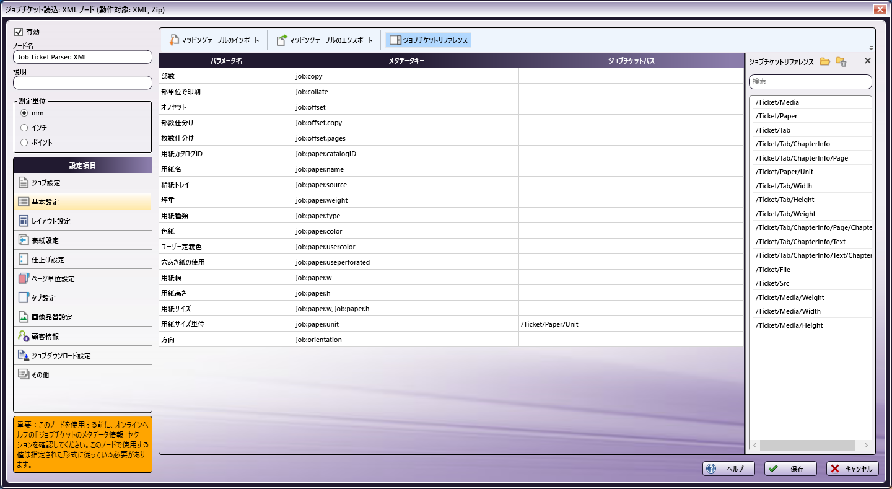Select the インチ radio button
892x489 pixels.
(x=24, y=128)
